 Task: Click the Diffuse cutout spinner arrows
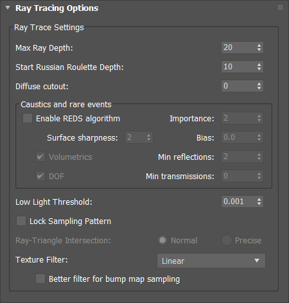tap(259, 86)
